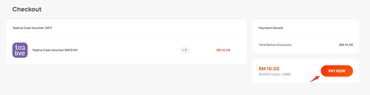Click the large orange RM 10.00 payable total
The image size is (370, 95).
[269, 69]
